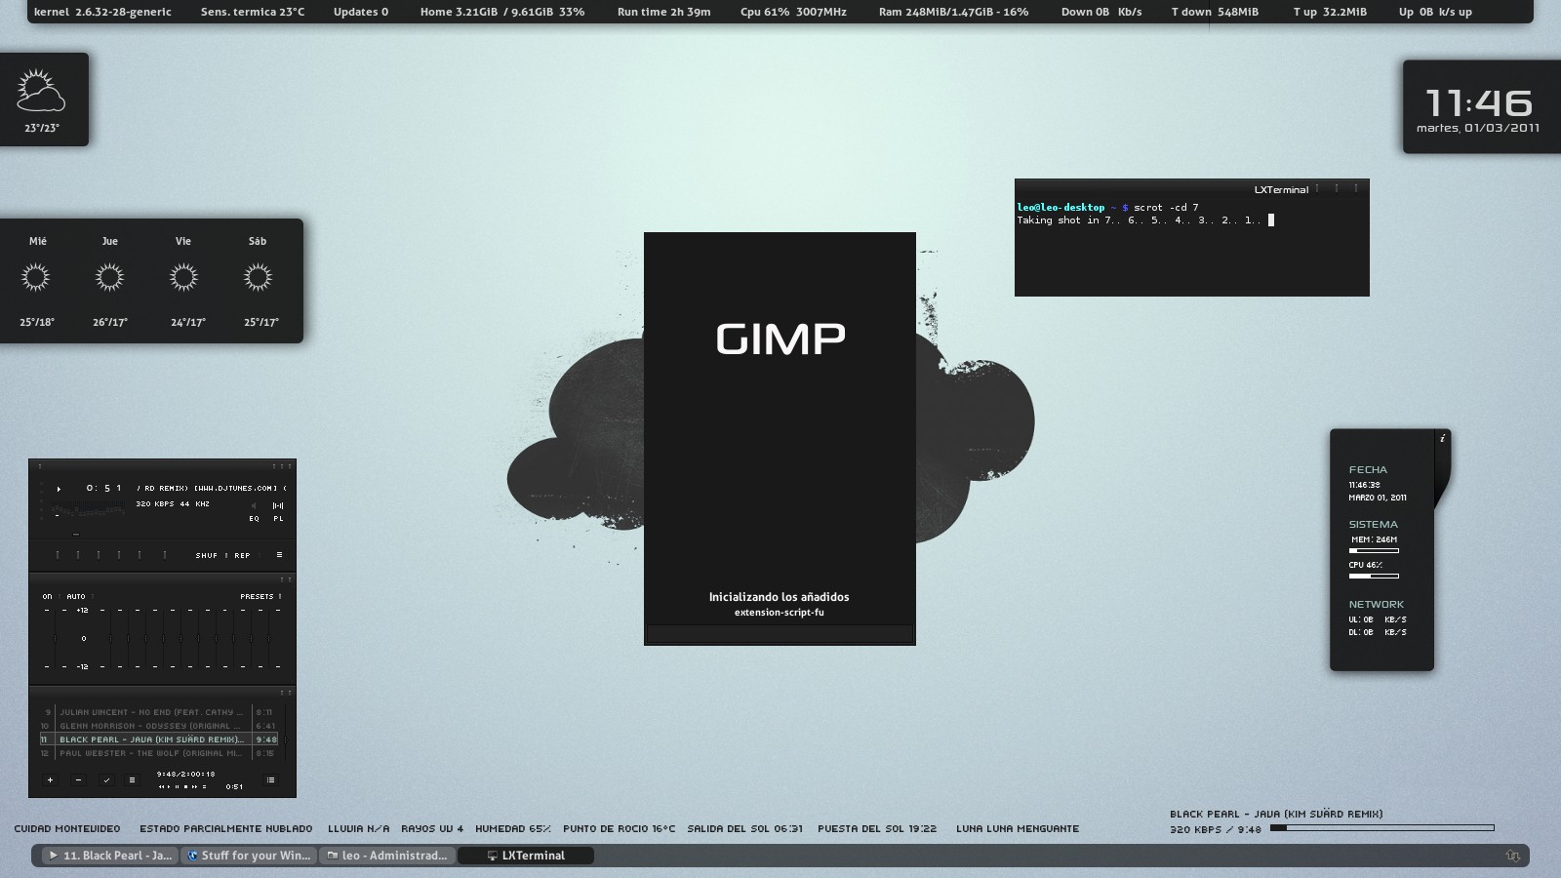Open player menu beside REP

279,555
